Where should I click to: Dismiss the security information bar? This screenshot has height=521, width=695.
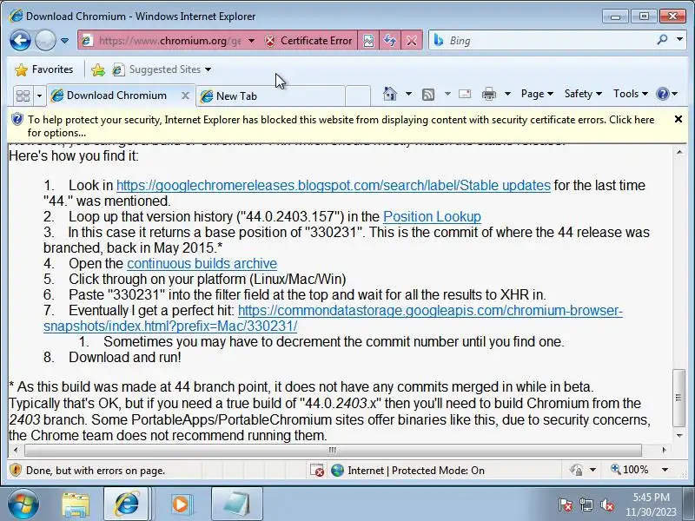(x=678, y=119)
